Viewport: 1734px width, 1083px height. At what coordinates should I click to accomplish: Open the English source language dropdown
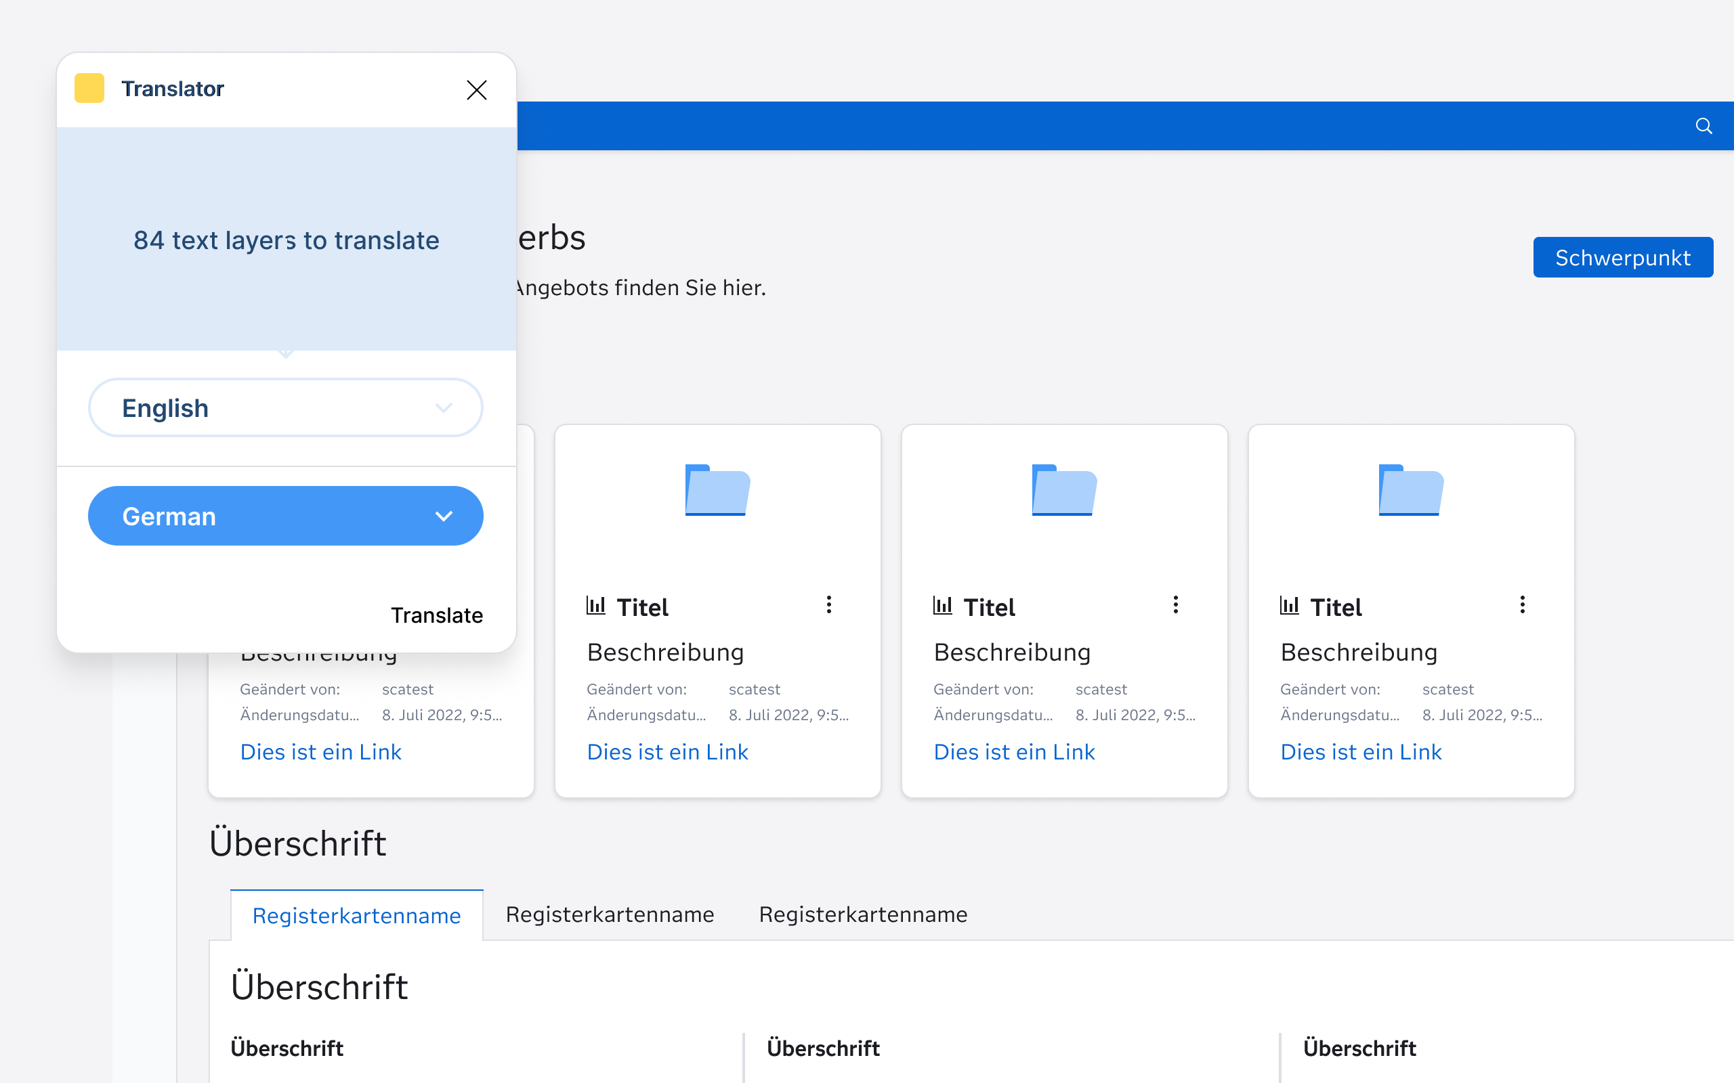(x=284, y=407)
